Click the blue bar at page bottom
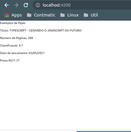This screenshot has height=132, width=131. (104, 131)
